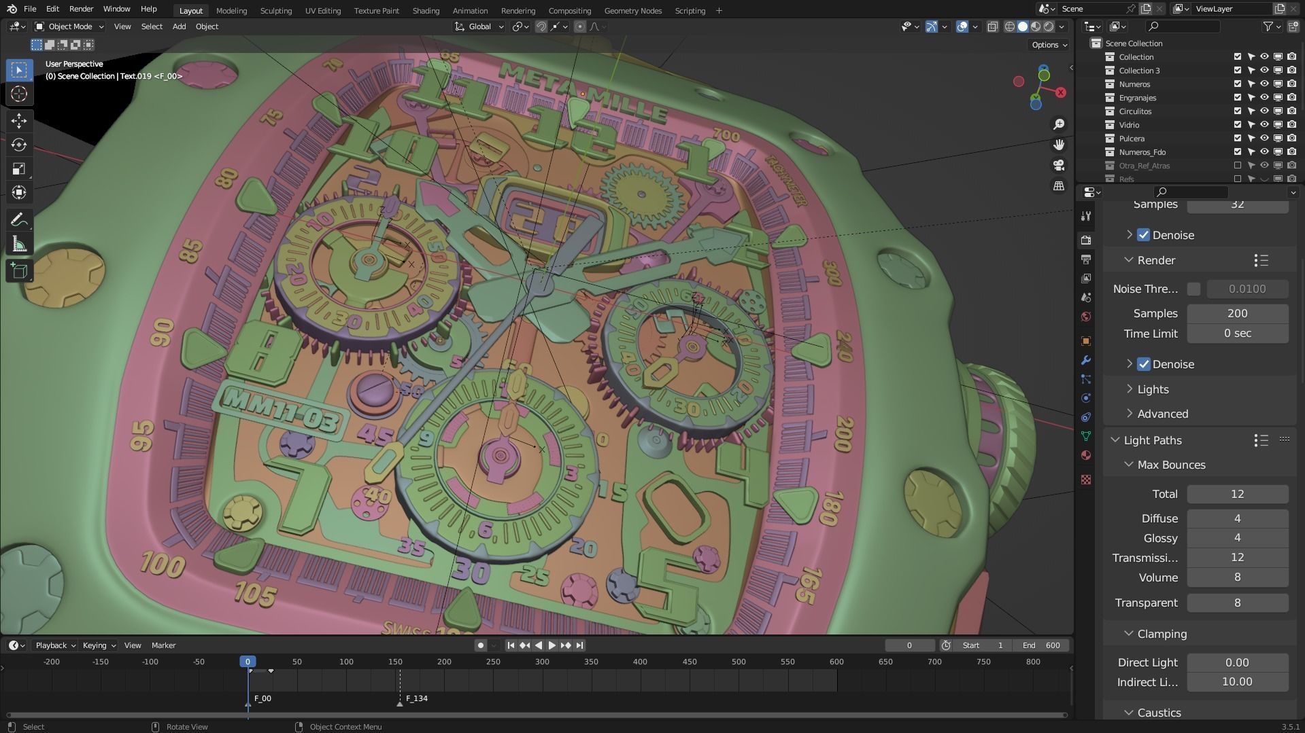Switch perspective/orthographic grid icon
This screenshot has width=1305, height=733.
1059,185
